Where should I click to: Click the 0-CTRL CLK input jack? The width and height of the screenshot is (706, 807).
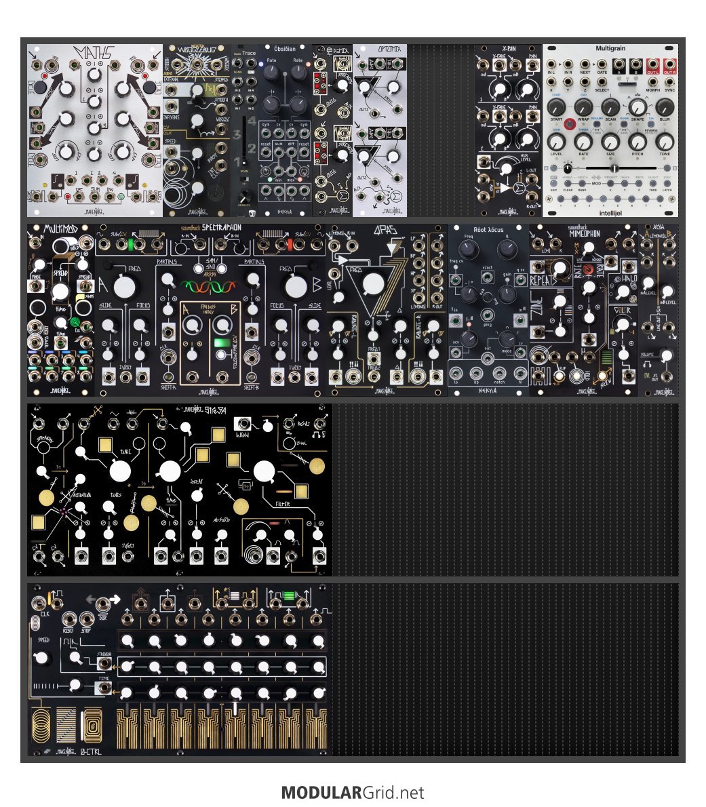(x=39, y=603)
